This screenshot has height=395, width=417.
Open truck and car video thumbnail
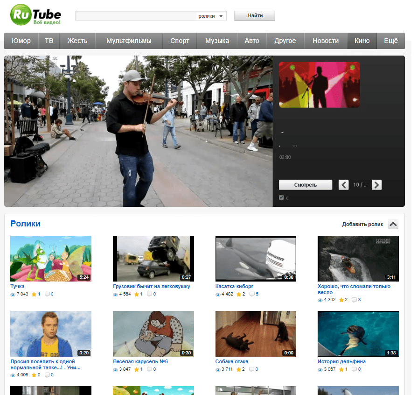pos(153,259)
